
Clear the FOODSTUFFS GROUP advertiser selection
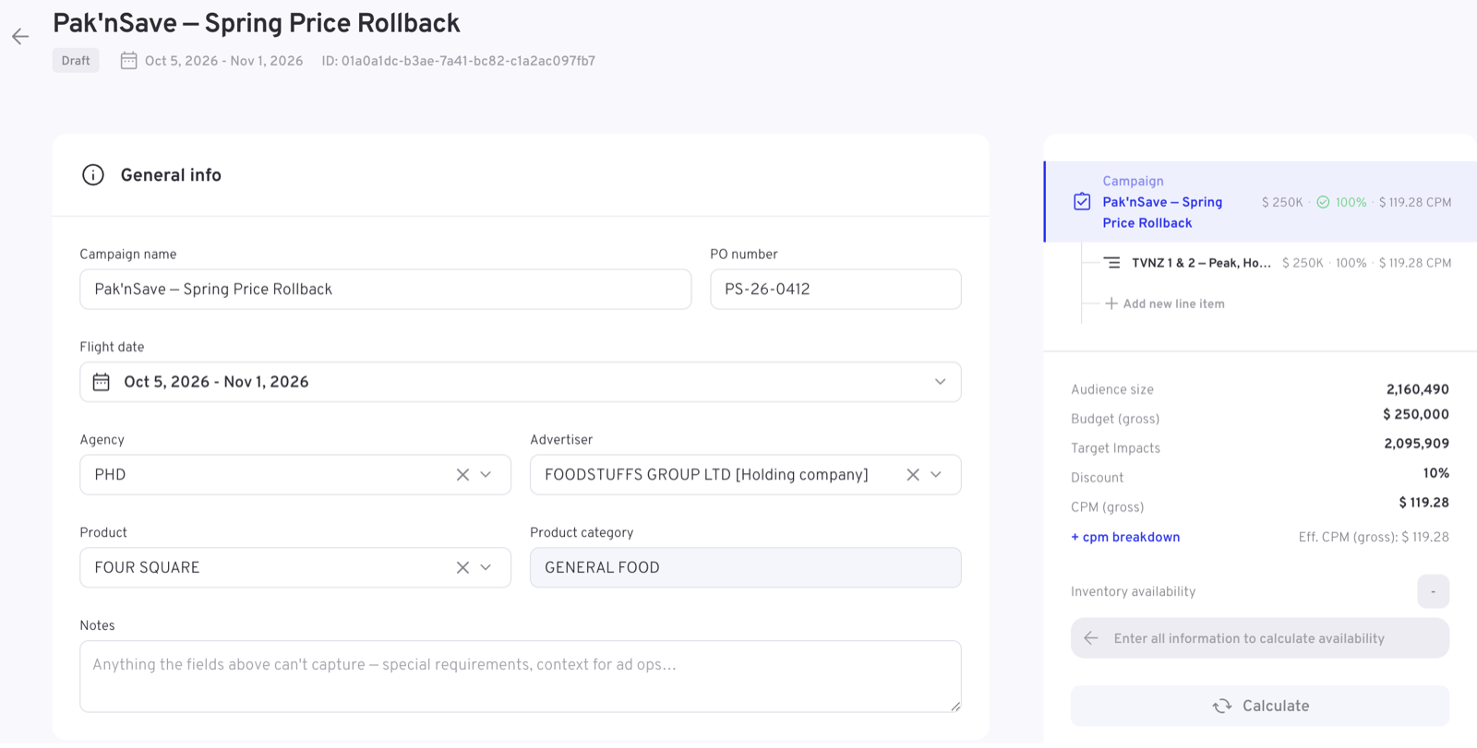pos(913,475)
